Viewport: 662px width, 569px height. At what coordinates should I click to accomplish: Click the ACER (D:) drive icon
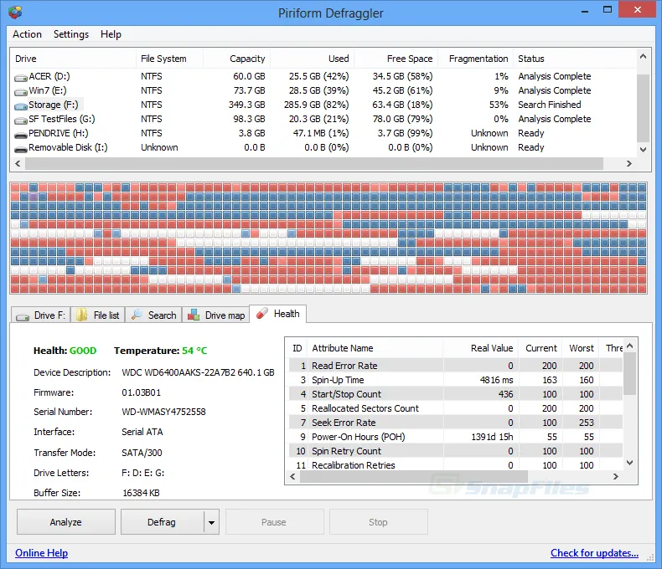pyautogui.click(x=21, y=78)
